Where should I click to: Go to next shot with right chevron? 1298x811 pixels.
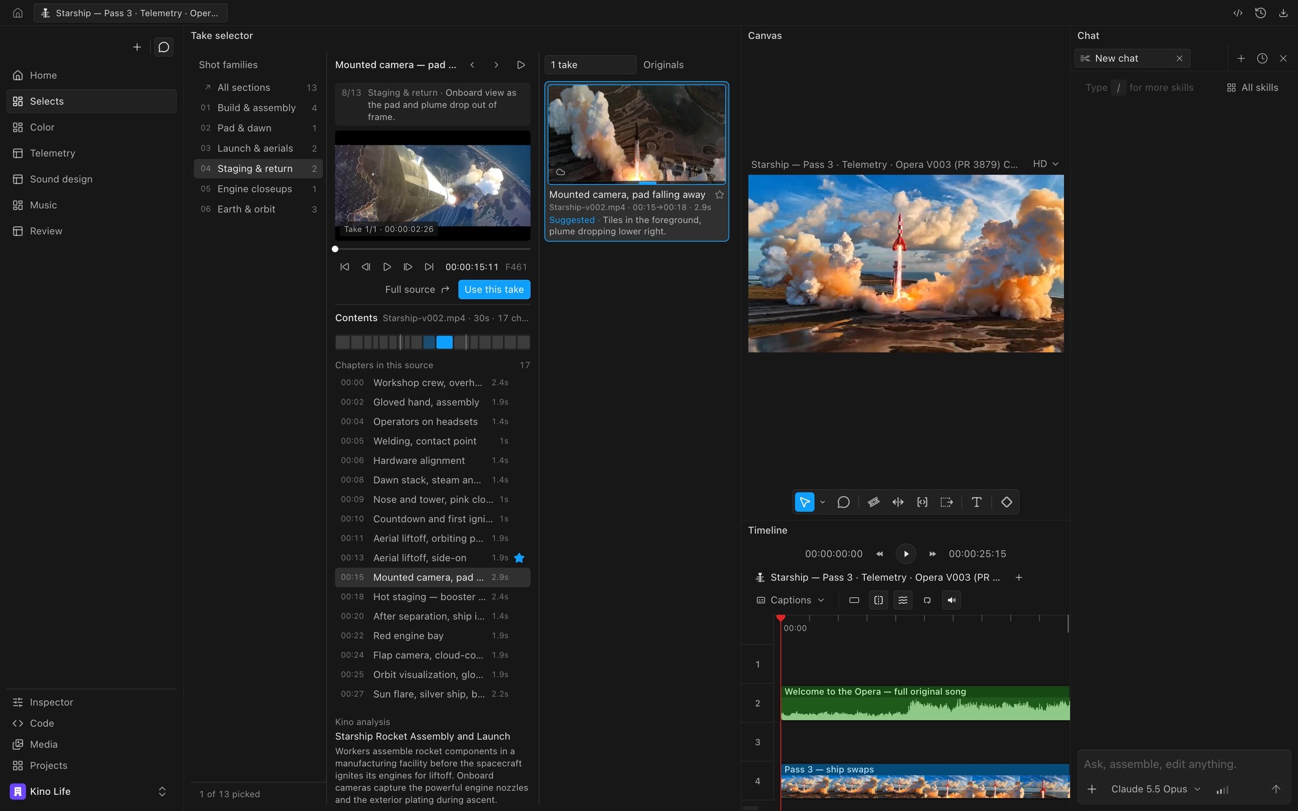coord(496,65)
